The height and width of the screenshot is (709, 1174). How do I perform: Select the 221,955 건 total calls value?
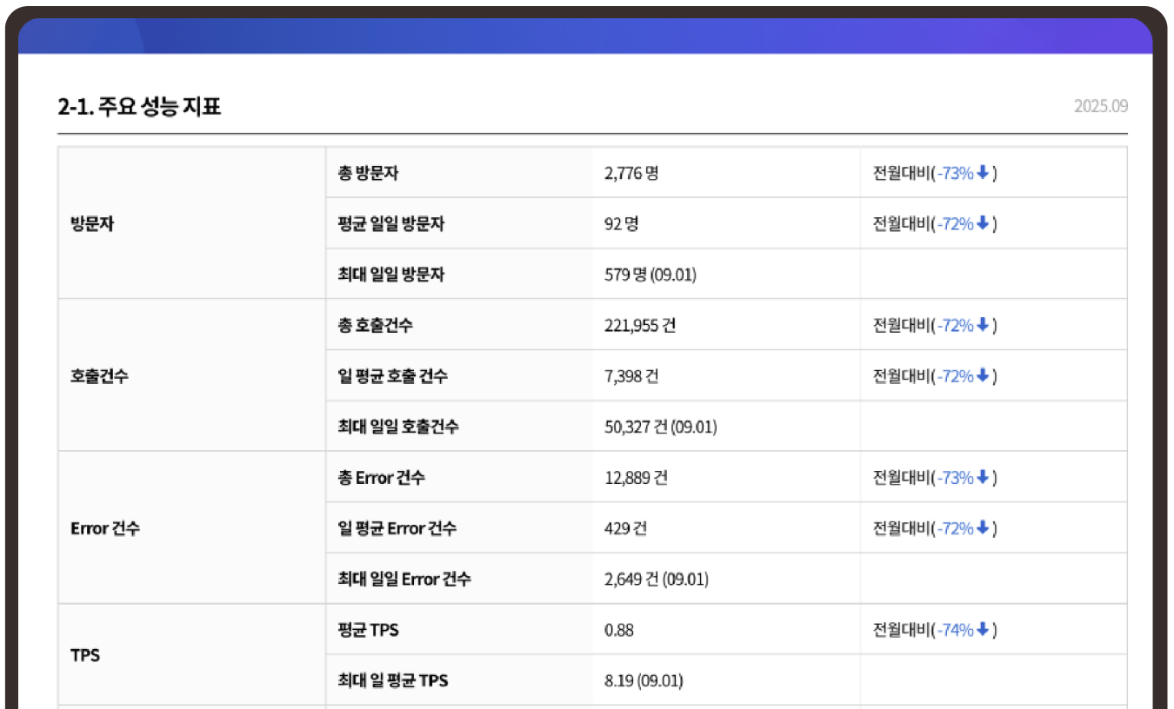[x=640, y=325]
